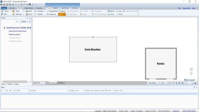Open the Aerial Sketch ribbon tab
199x112 pixels.
[65, 8]
